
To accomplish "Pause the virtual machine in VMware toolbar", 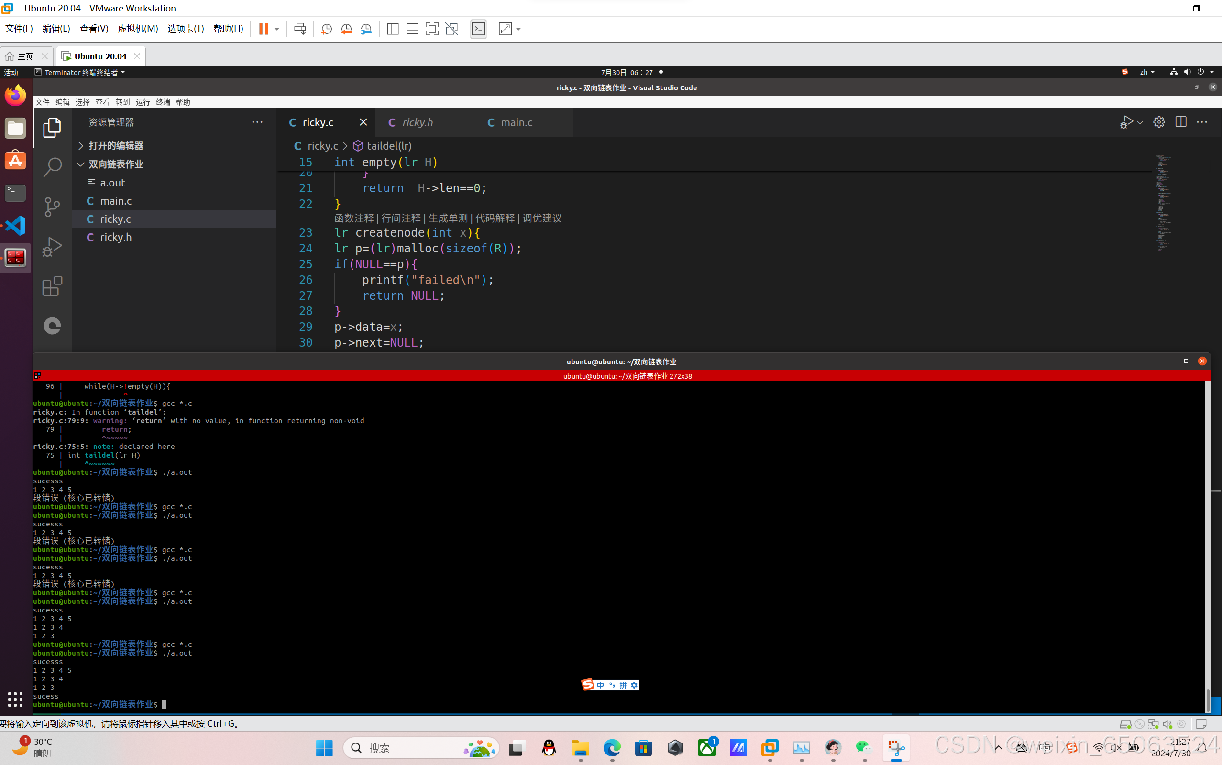I will click(x=264, y=29).
